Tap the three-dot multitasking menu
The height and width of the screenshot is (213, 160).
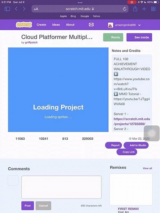coord(80,2)
